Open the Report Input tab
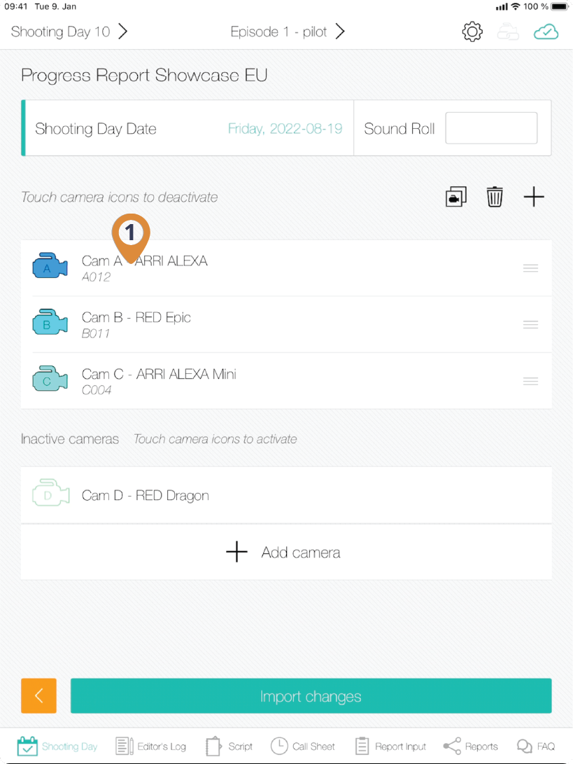Viewport: 573px width, 764px height. [390, 746]
